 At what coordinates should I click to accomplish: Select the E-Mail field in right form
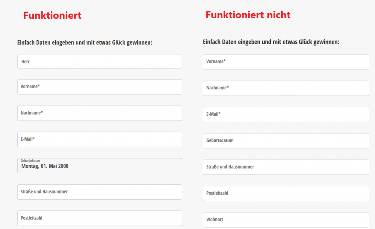286,114
